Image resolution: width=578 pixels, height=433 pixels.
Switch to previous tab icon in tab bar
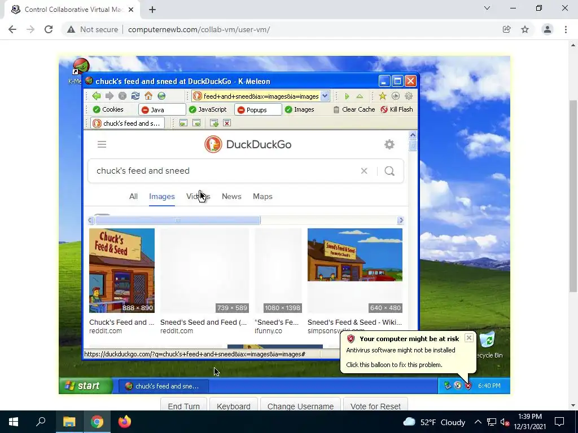click(x=183, y=123)
